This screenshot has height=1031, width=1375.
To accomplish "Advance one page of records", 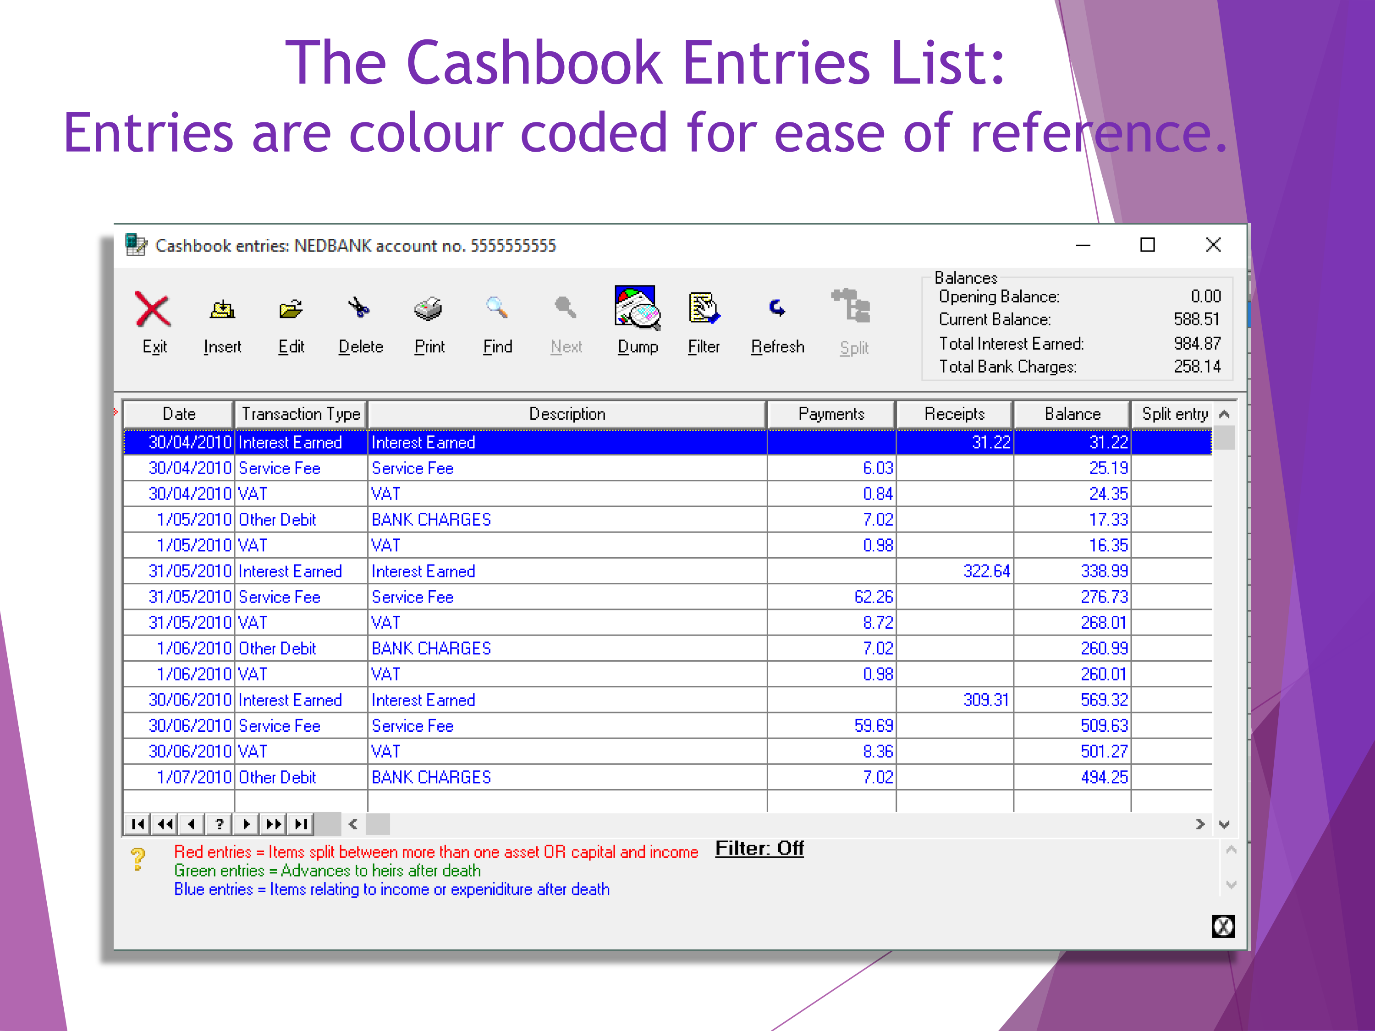I will click(273, 824).
